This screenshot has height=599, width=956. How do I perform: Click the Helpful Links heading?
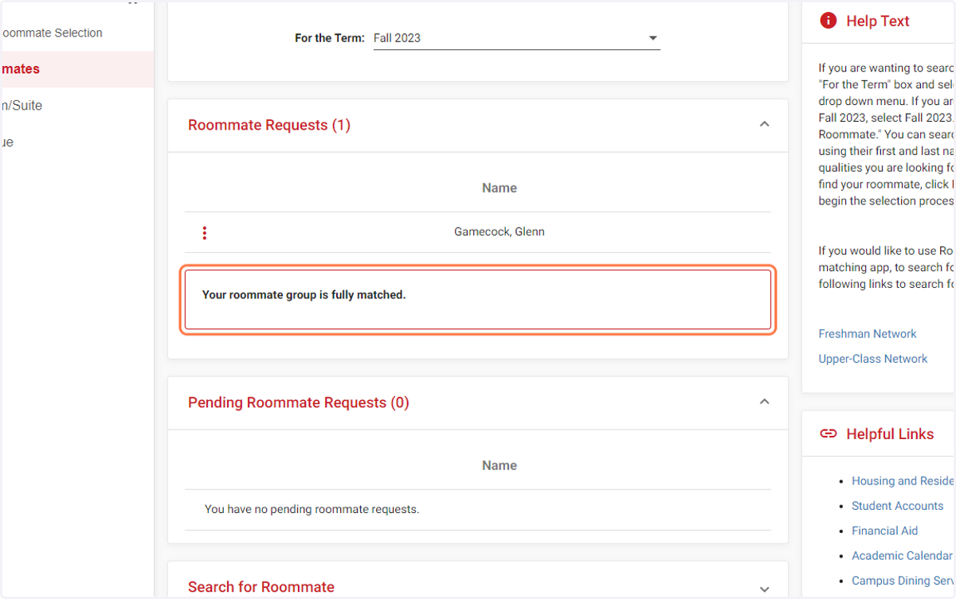[x=890, y=434]
